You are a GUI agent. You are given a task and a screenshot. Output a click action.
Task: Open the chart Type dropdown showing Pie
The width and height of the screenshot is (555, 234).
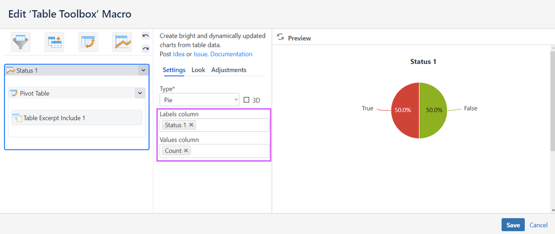pos(200,100)
